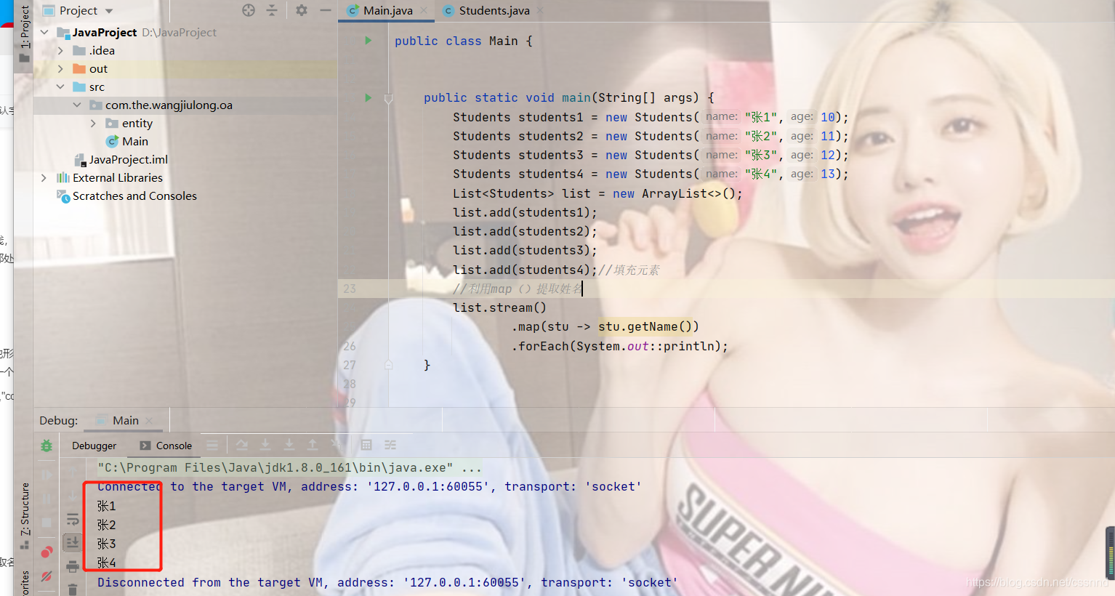Toggle Mute Breakpoints icon
Viewport: 1115px width, 596px height.
click(x=47, y=576)
